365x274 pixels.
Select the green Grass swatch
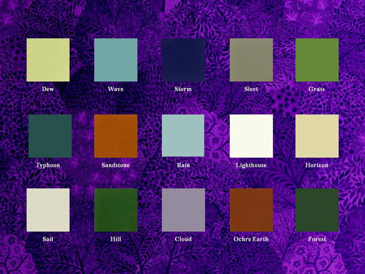click(317, 60)
